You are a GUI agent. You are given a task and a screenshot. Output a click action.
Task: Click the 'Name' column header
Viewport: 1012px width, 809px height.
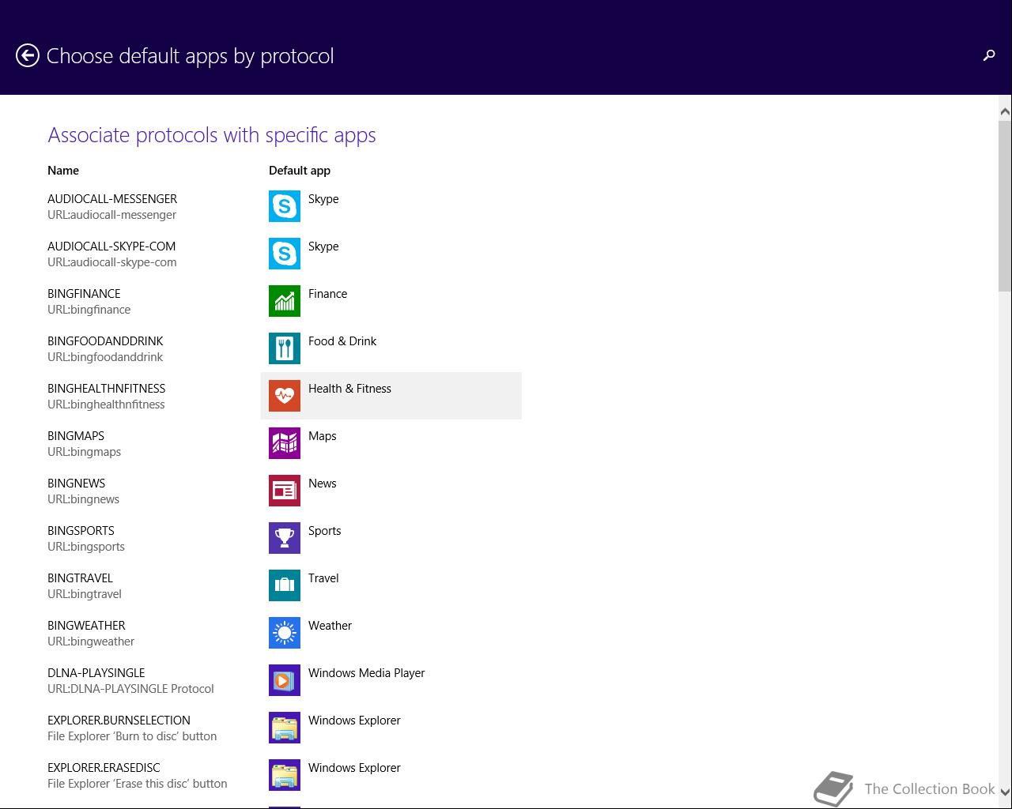63,171
